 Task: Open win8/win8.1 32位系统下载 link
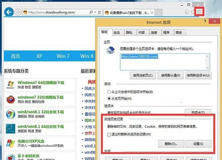[x=41, y=112]
